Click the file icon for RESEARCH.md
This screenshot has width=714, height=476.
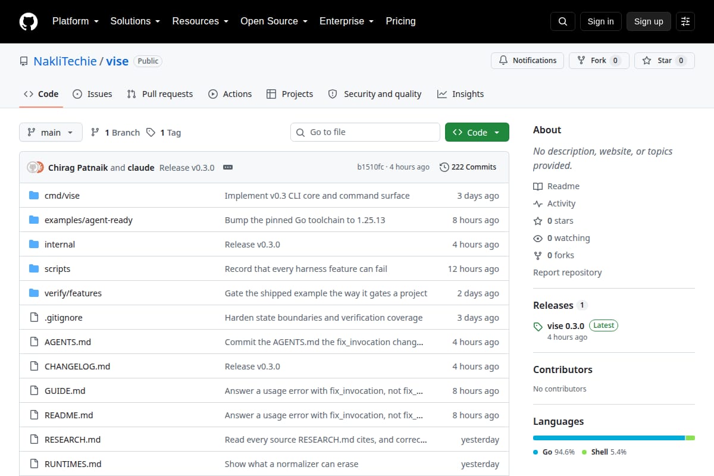34,440
